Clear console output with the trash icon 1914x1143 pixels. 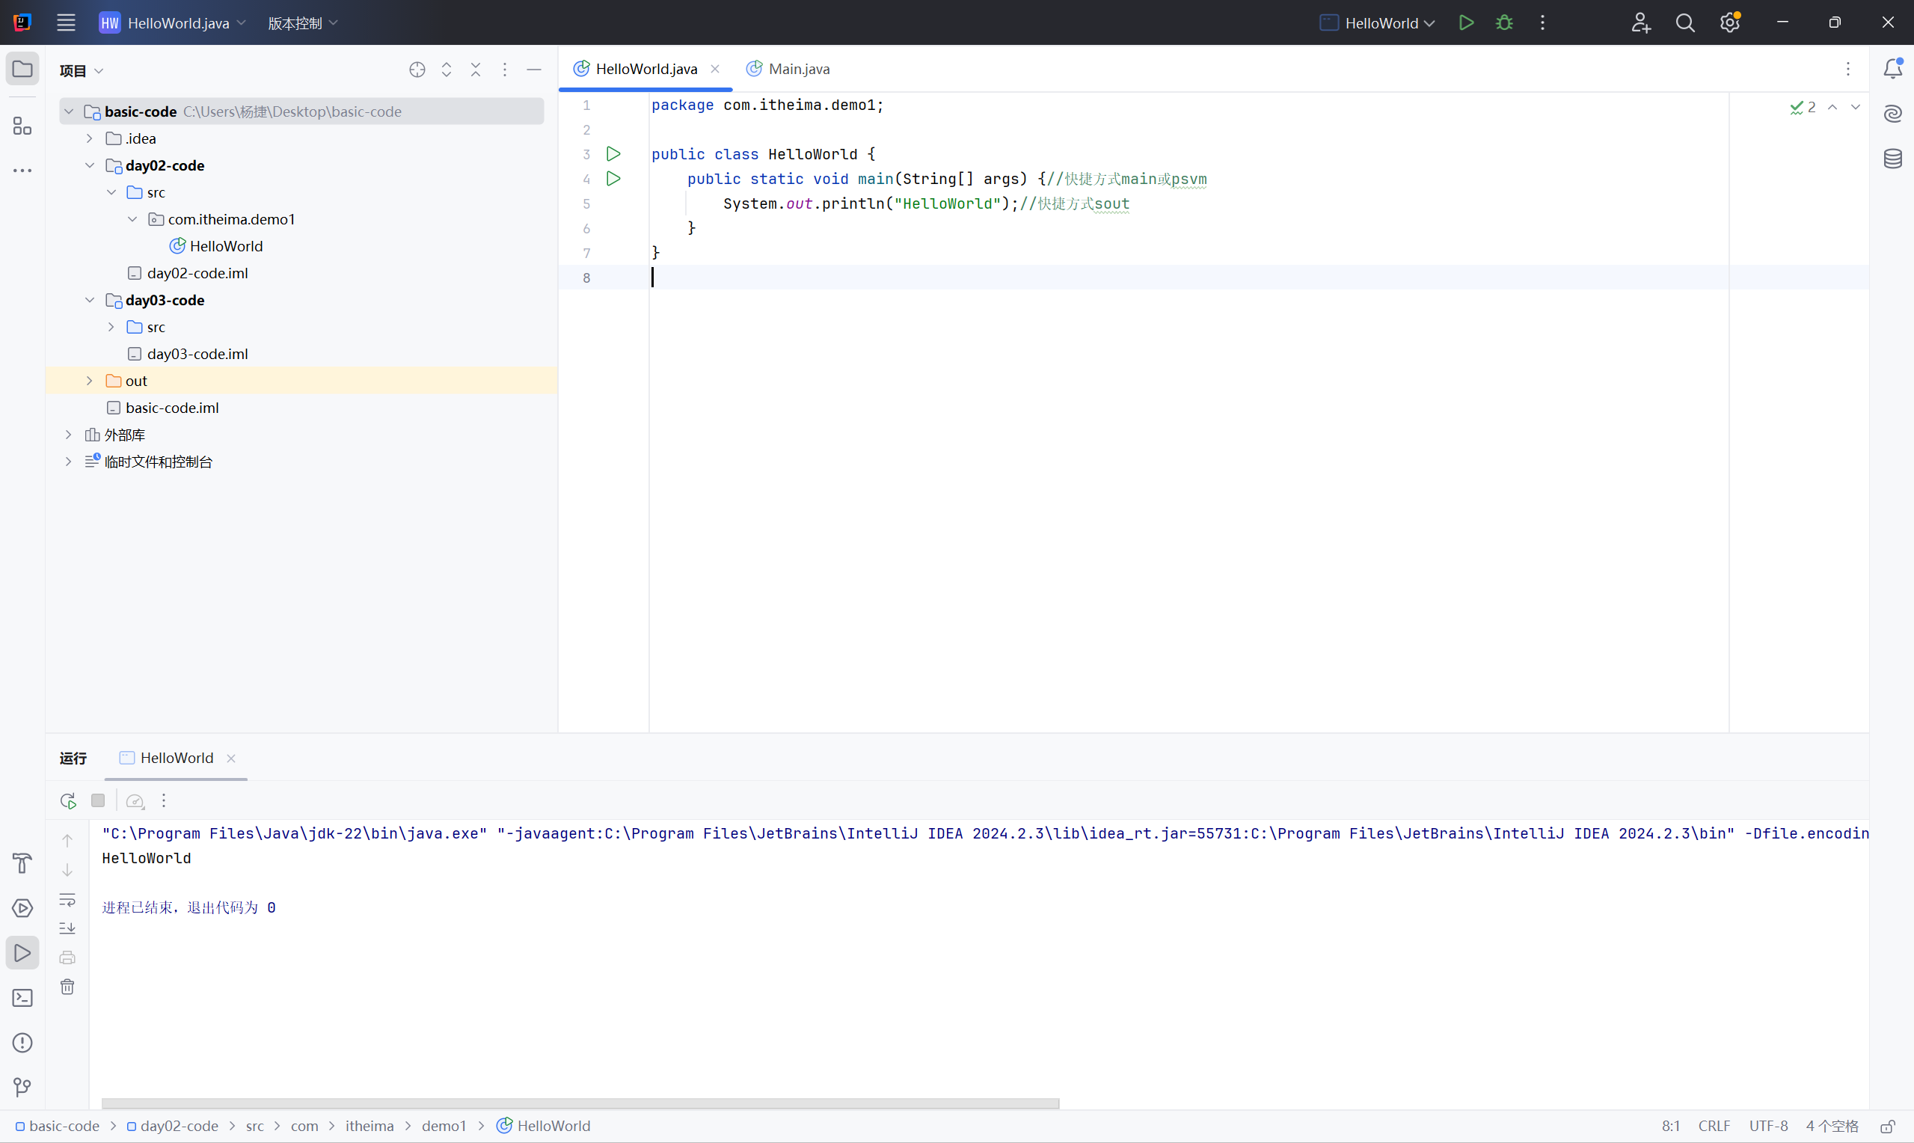[68, 987]
